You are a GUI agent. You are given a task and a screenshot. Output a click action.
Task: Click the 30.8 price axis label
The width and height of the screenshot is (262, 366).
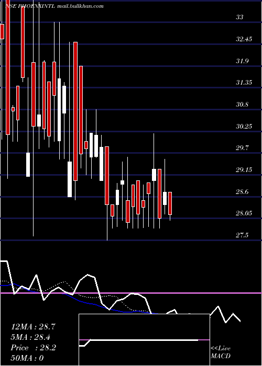click(x=242, y=105)
